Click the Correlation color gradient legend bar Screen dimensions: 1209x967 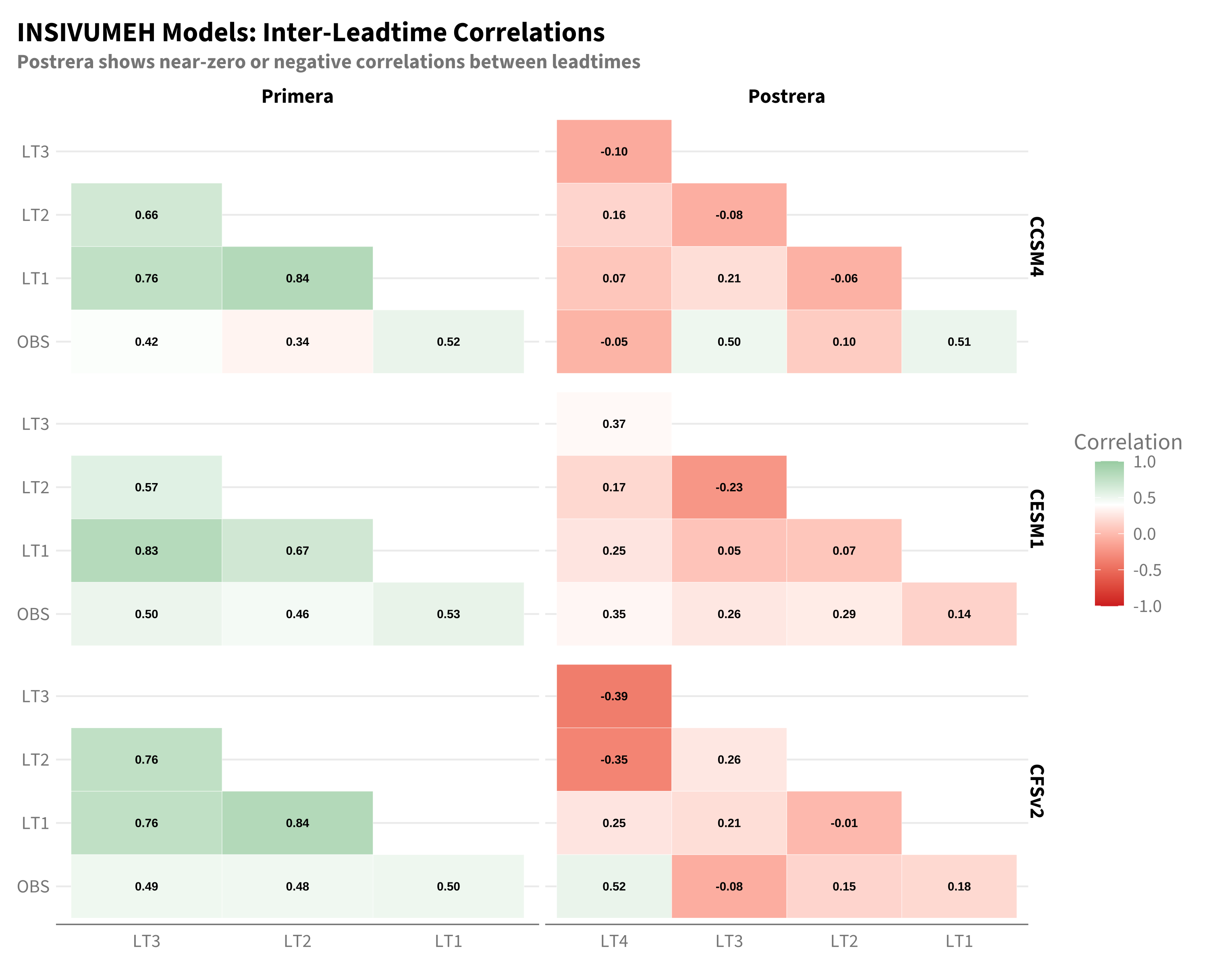tap(1109, 534)
